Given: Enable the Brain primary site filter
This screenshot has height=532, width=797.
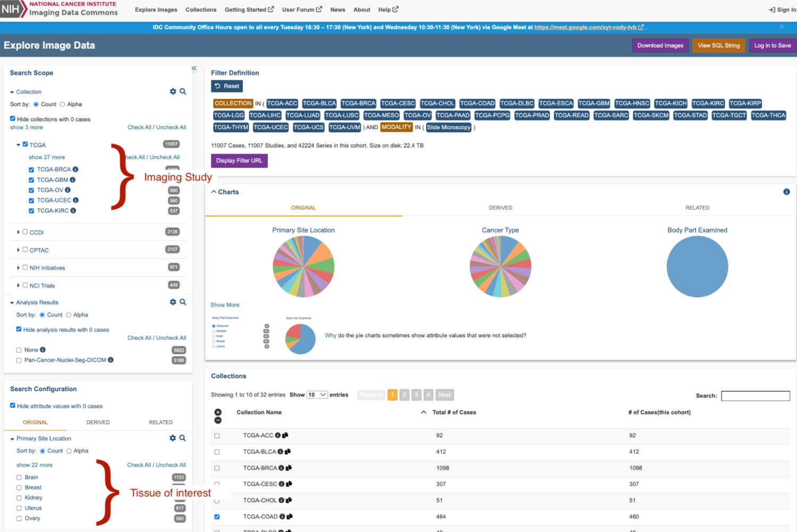Looking at the screenshot, I should click(x=19, y=477).
